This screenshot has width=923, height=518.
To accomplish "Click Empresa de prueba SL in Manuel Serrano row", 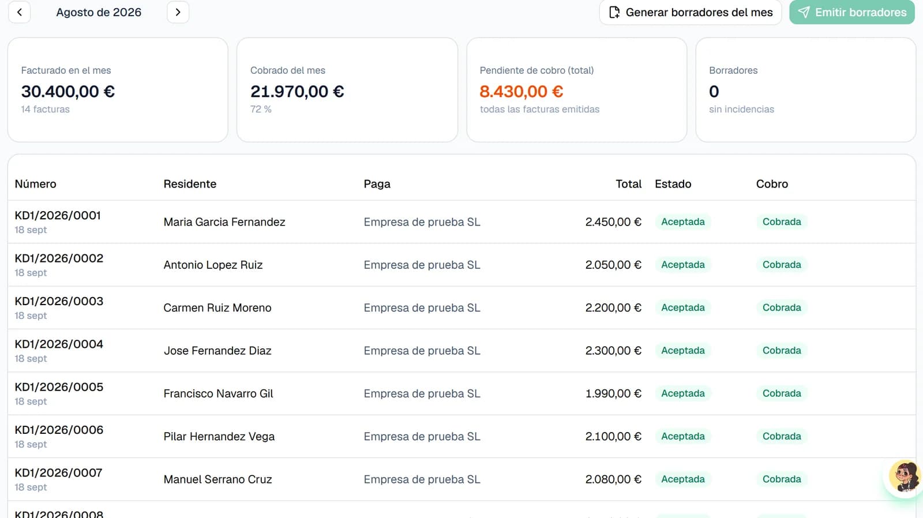I will (x=422, y=479).
